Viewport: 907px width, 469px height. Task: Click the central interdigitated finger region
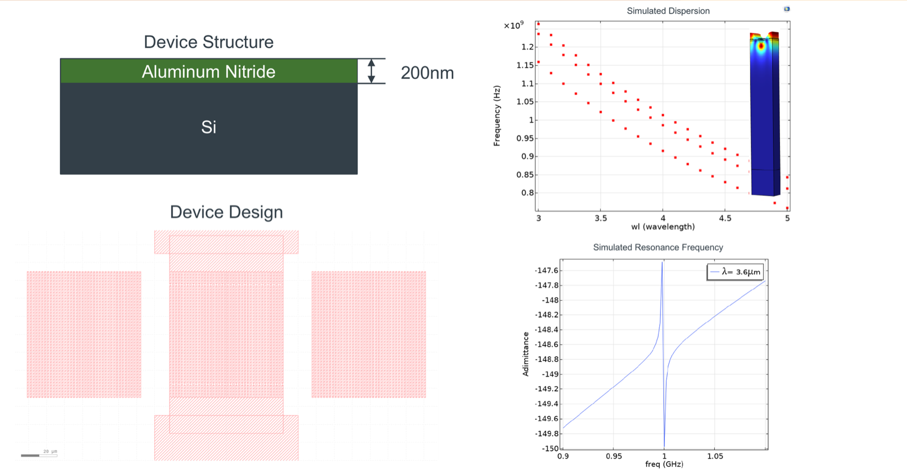coord(226,335)
